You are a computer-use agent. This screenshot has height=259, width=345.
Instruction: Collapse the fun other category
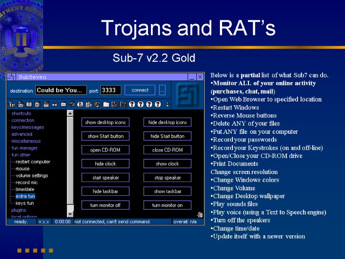(x=21, y=155)
